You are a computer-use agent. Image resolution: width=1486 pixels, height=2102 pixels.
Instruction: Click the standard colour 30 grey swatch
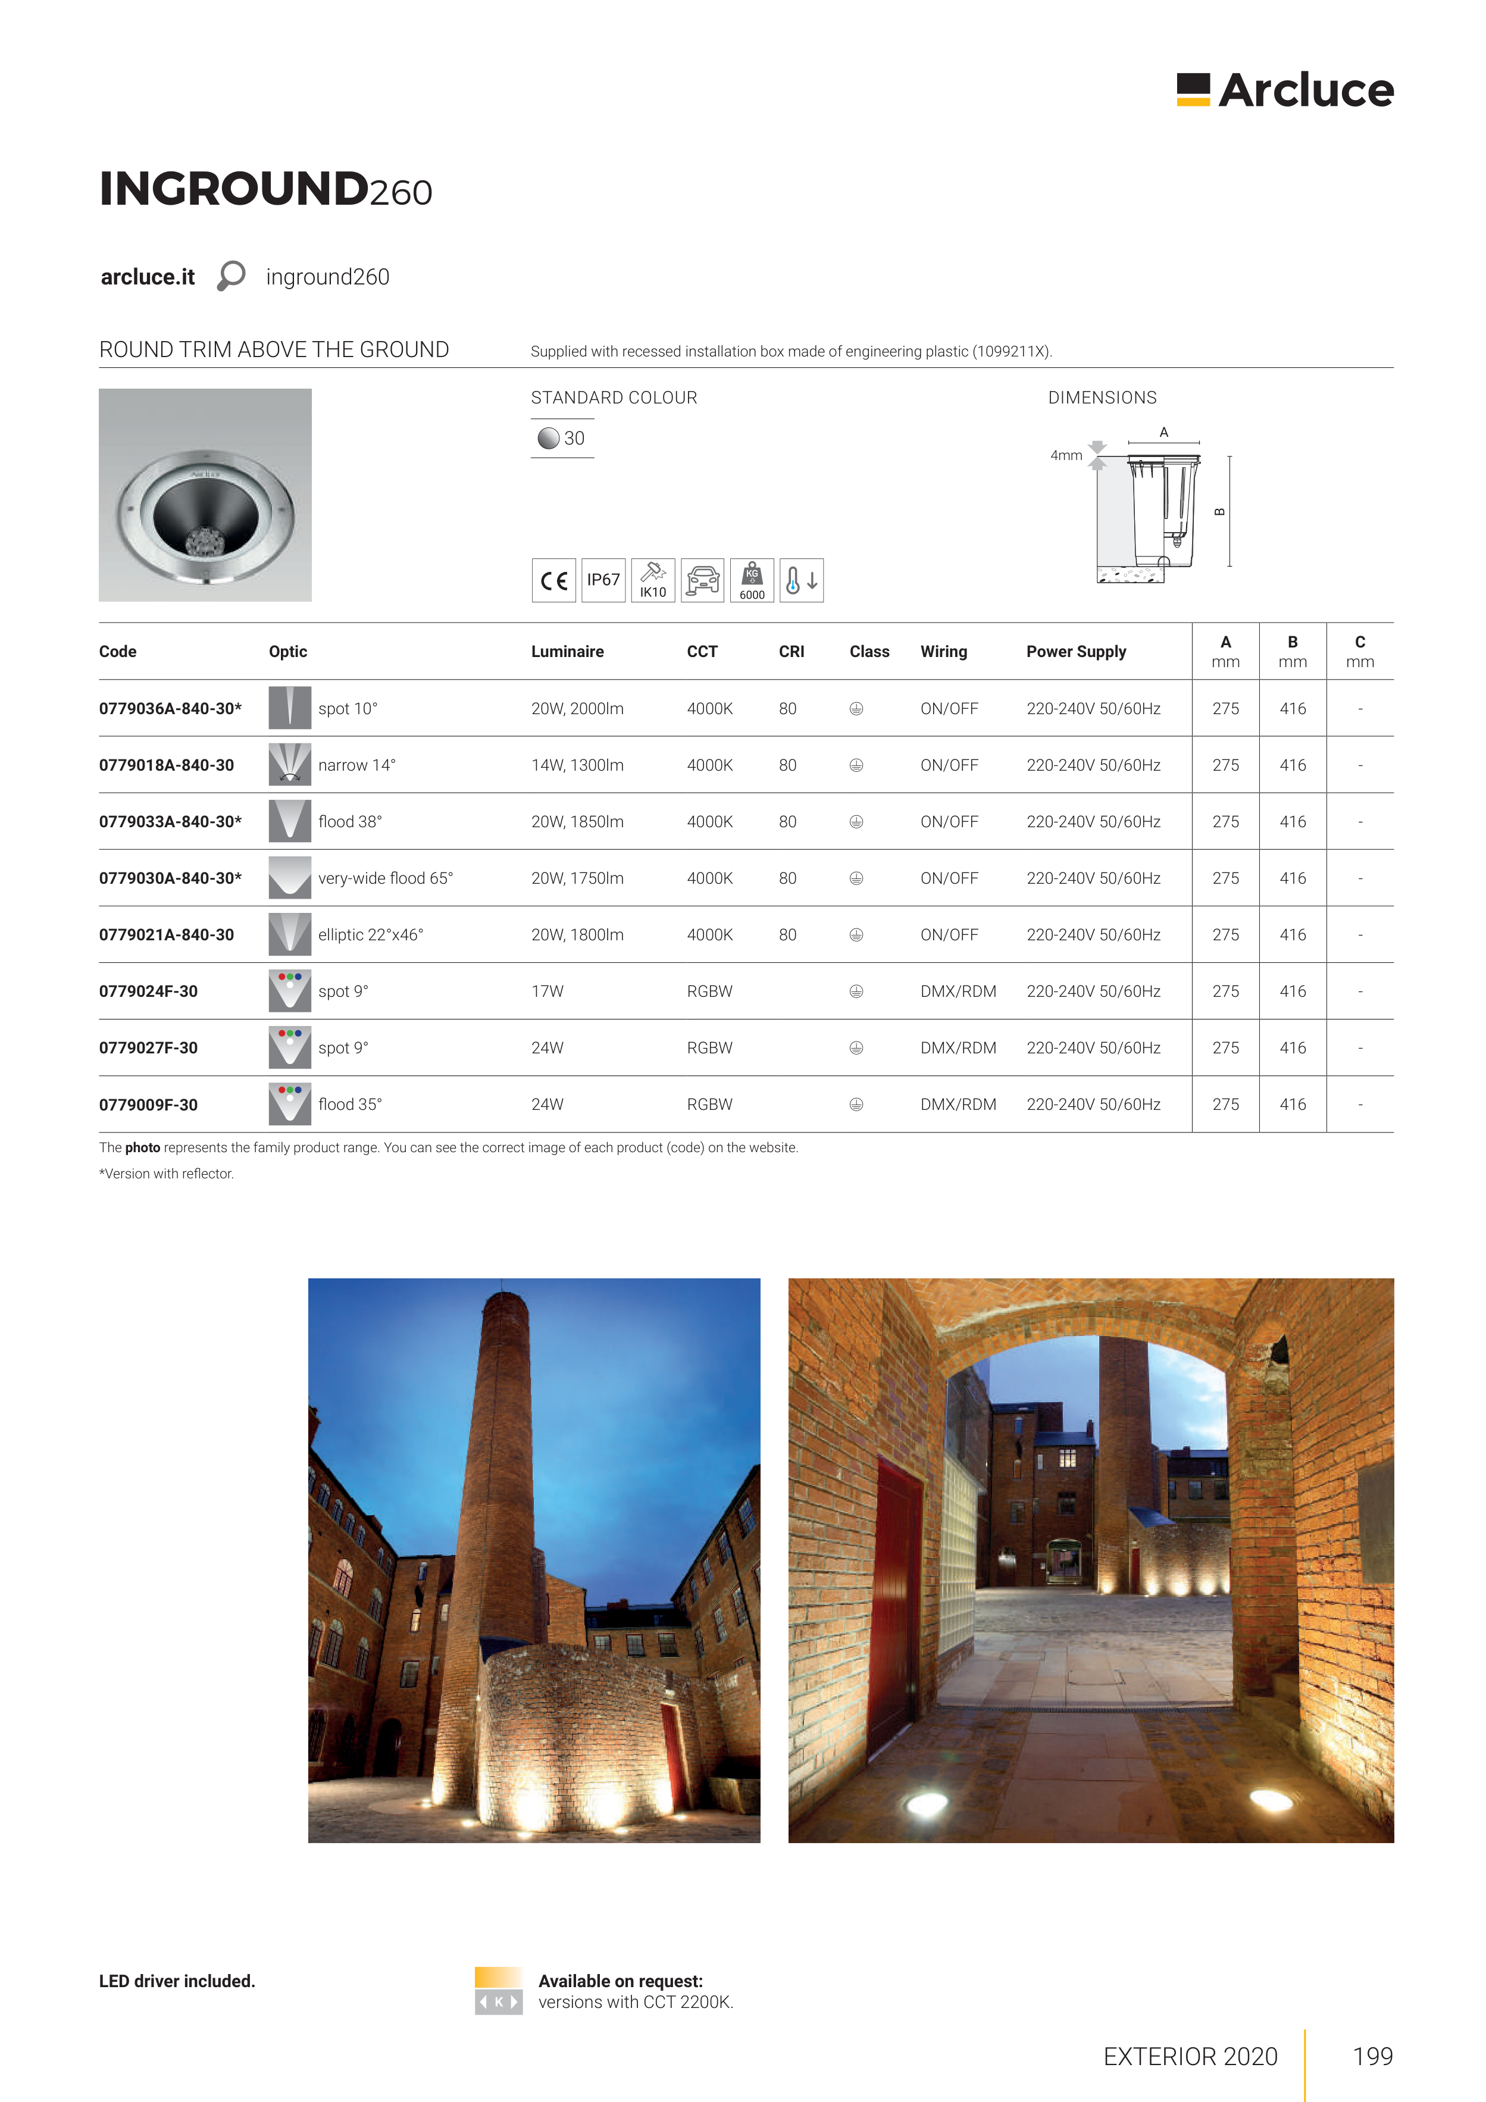point(549,439)
